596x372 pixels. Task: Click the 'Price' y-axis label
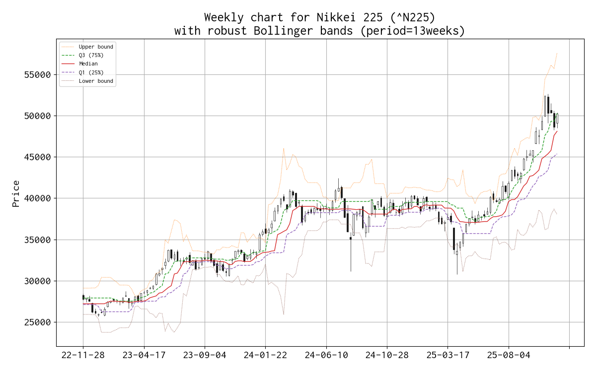(16, 193)
